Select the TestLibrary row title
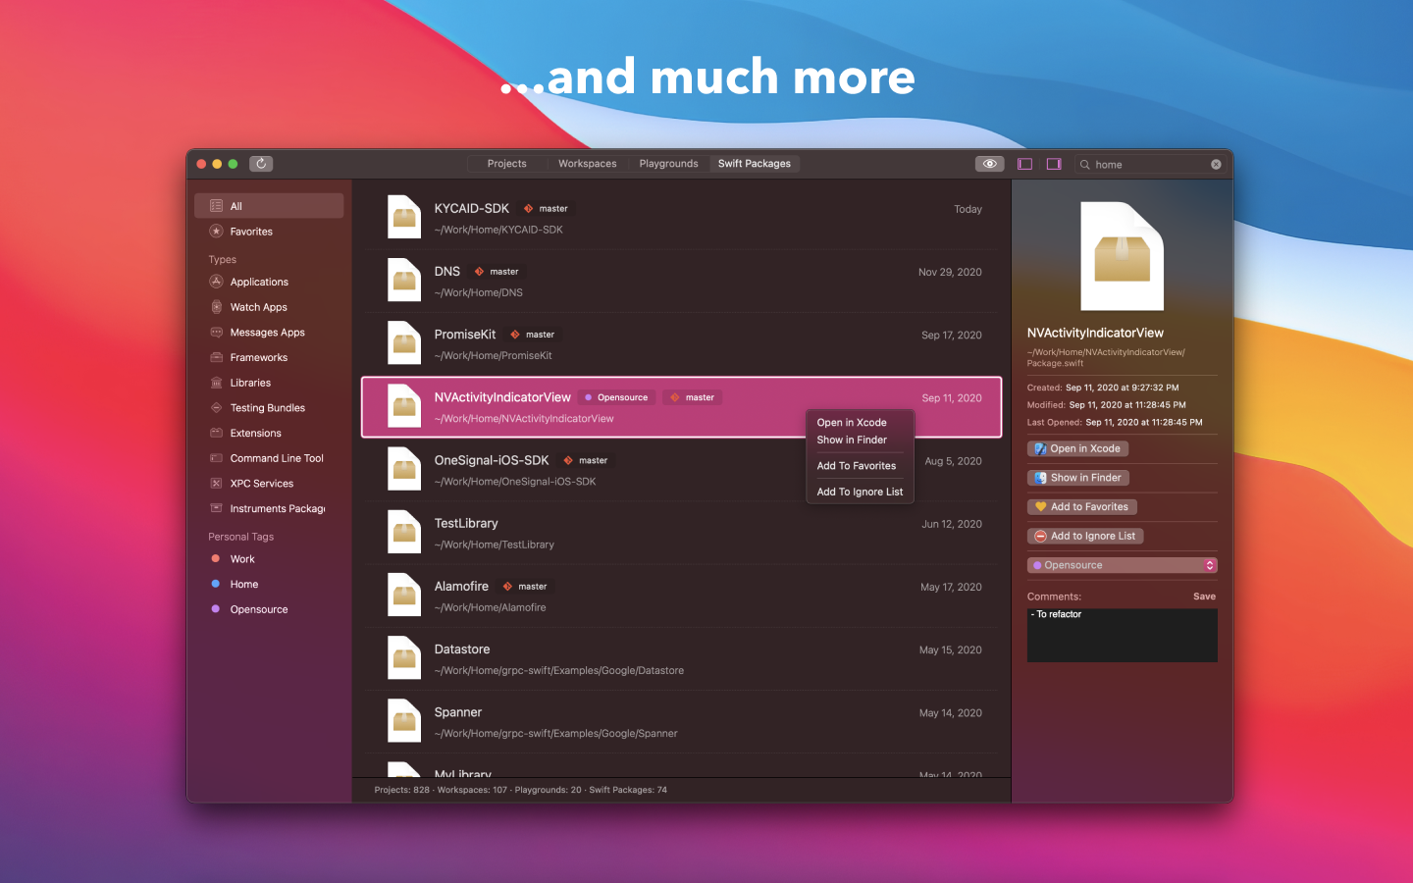Image resolution: width=1413 pixels, height=883 pixels. coord(466,523)
